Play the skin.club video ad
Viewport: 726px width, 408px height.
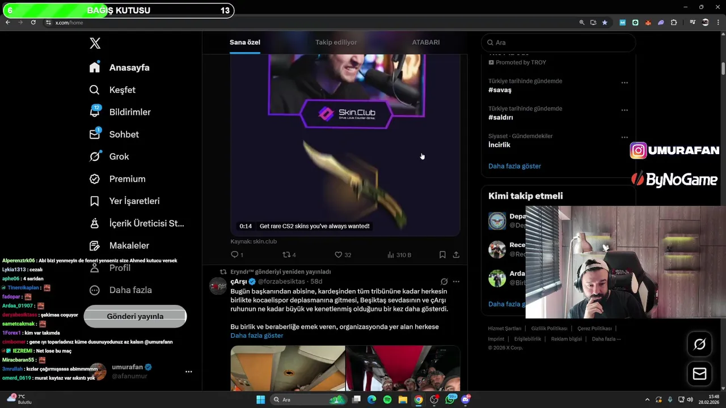[x=345, y=144]
